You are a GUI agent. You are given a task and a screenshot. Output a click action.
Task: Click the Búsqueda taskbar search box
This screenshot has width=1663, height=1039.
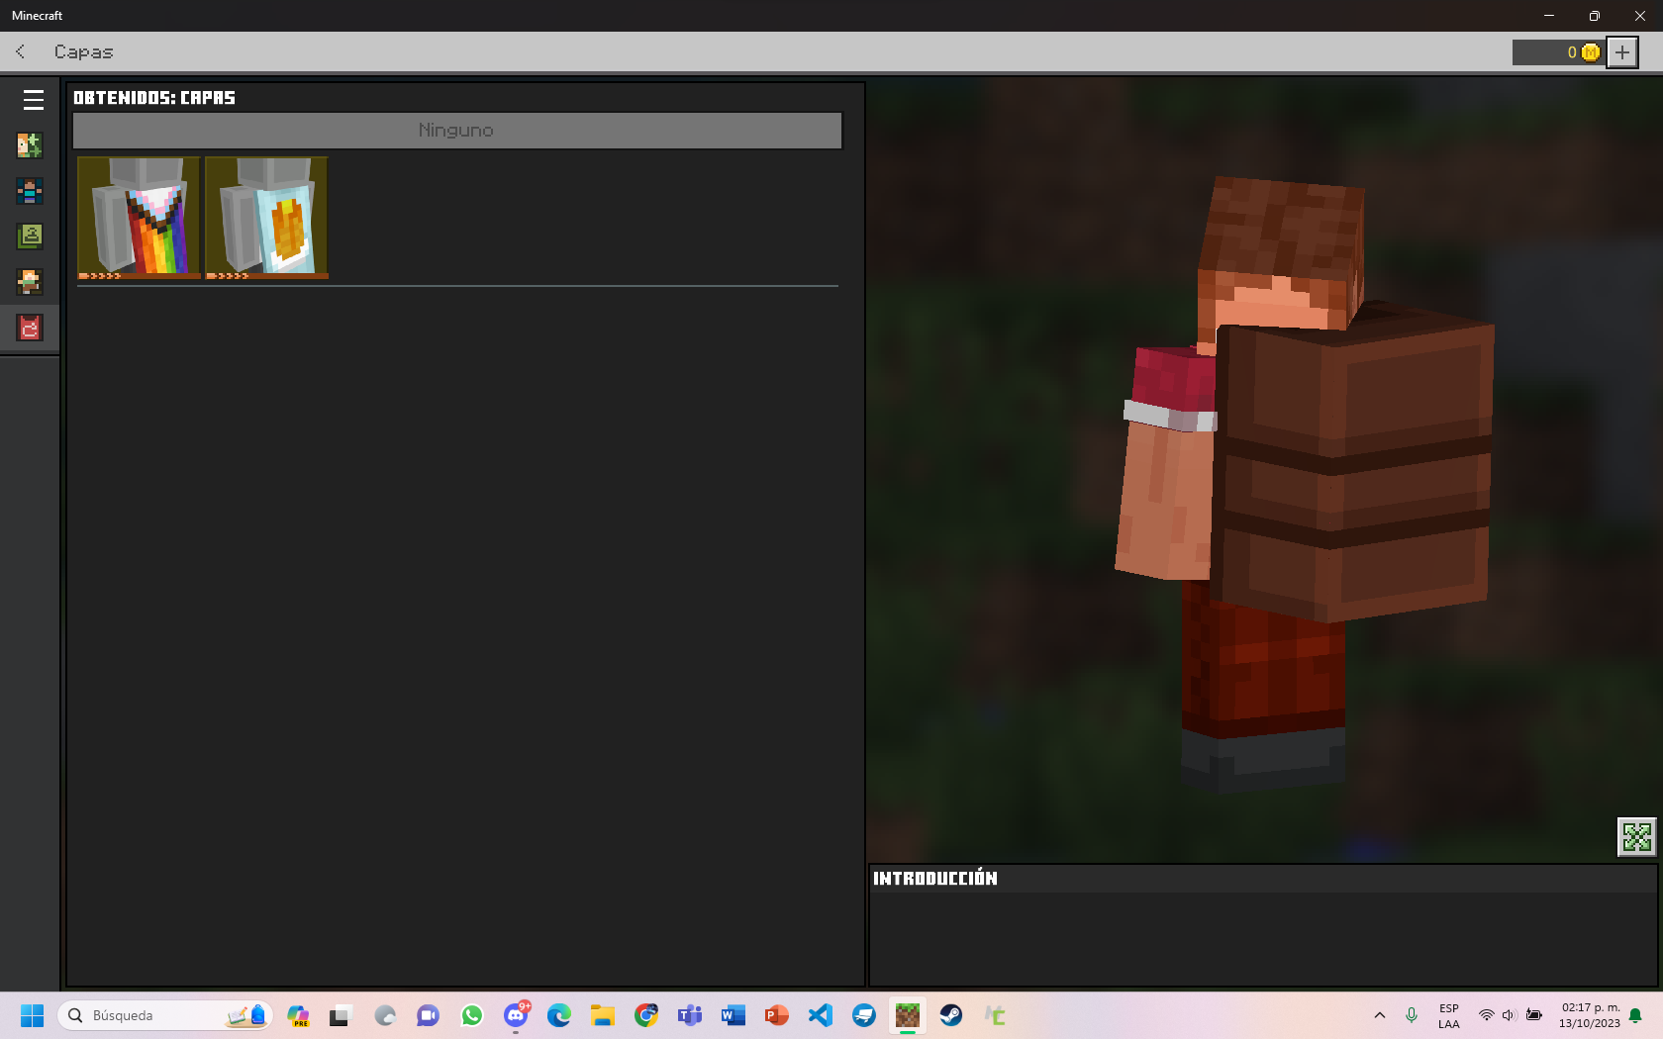[165, 1015]
